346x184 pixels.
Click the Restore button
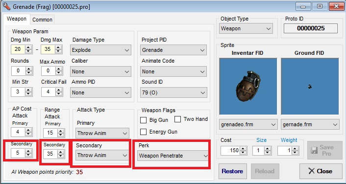coord(233,171)
